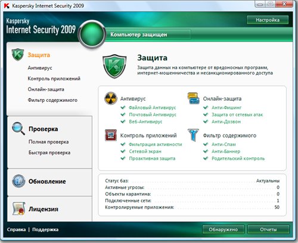Click checkmark next to Веб-Антивирус
Screen dimensions: 298x243
point(123,121)
